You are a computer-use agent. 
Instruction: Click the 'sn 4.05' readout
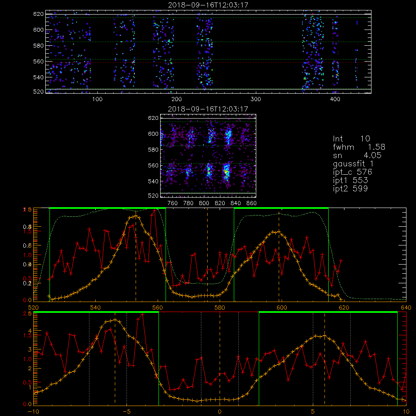tap(357, 155)
